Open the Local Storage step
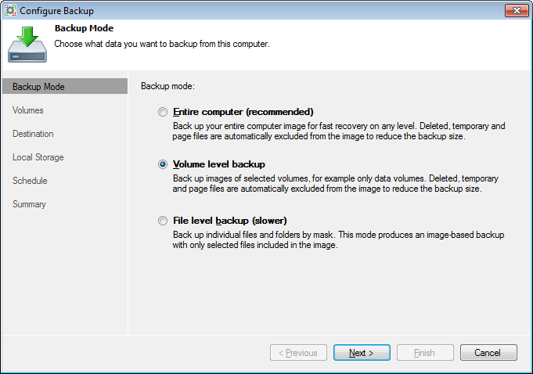This screenshot has width=533, height=374. (38, 157)
